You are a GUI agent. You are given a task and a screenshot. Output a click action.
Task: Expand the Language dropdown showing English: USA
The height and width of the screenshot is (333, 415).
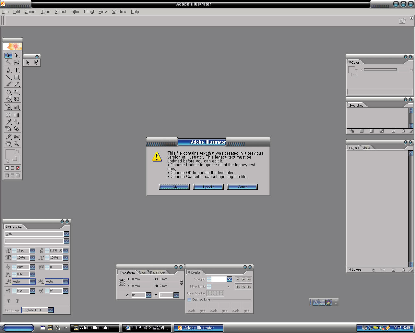click(51, 310)
